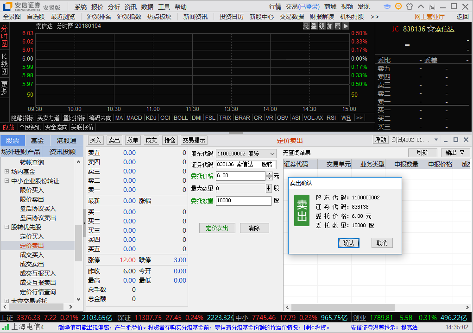The height and width of the screenshot is (333, 473).
Task: Open the 报价 menu
Action: point(97,7)
